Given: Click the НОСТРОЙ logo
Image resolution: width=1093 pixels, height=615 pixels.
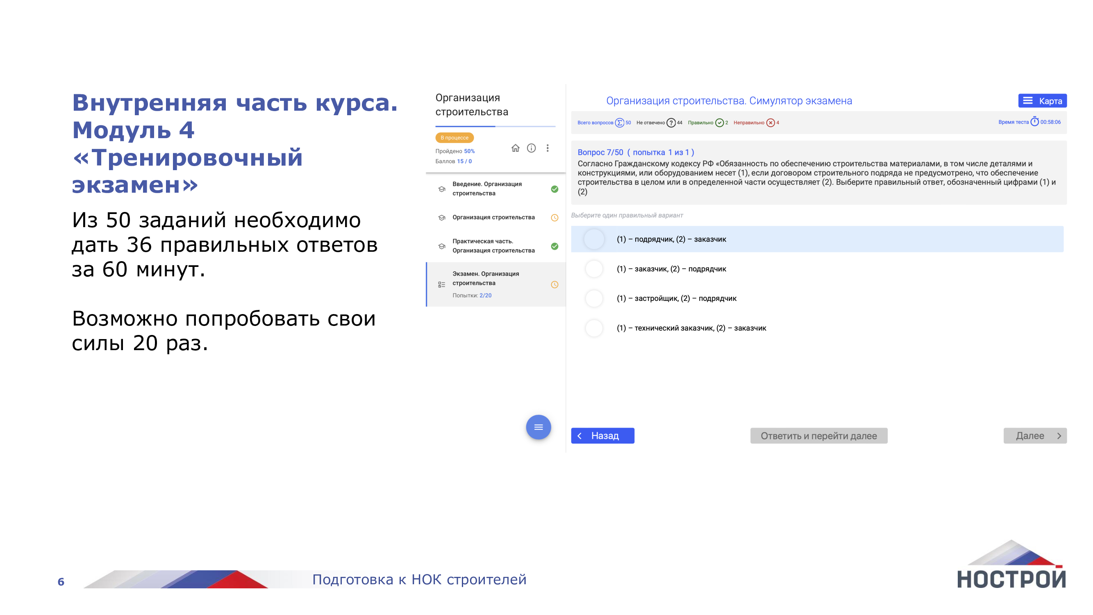Looking at the screenshot, I should pyautogui.click(x=1011, y=564).
